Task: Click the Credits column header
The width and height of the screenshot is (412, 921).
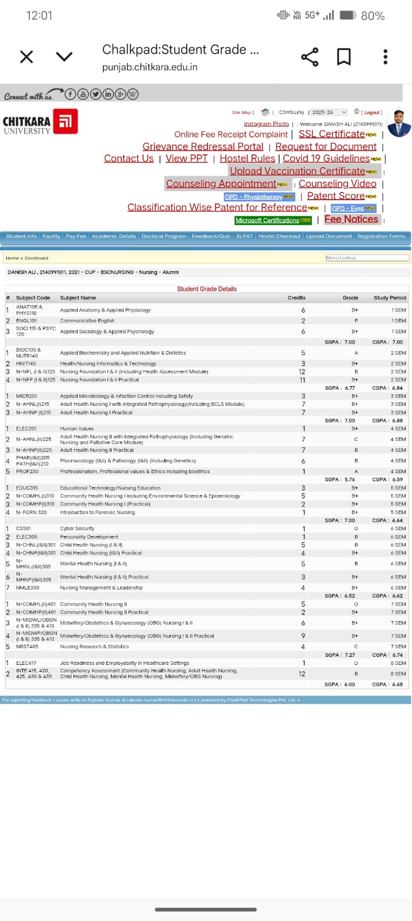Action: (x=297, y=298)
